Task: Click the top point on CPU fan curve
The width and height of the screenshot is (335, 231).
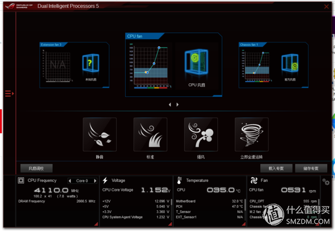Action: coord(159,48)
